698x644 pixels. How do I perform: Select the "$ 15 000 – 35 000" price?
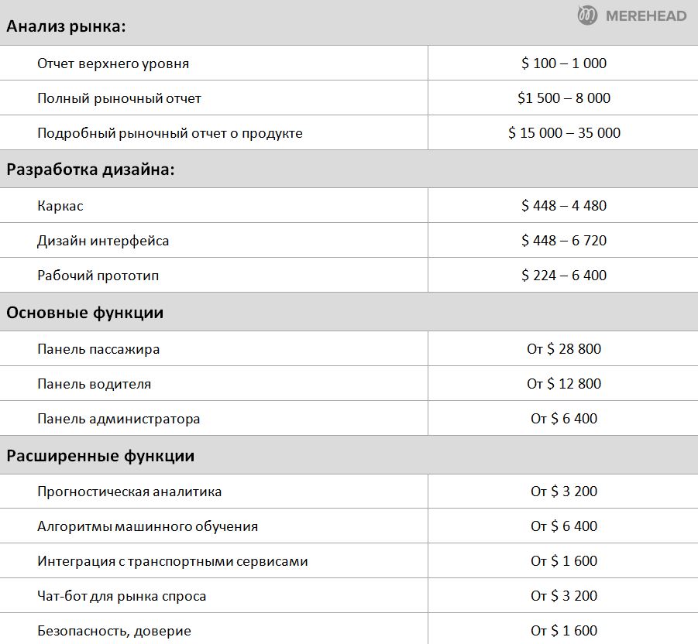(x=564, y=133)
